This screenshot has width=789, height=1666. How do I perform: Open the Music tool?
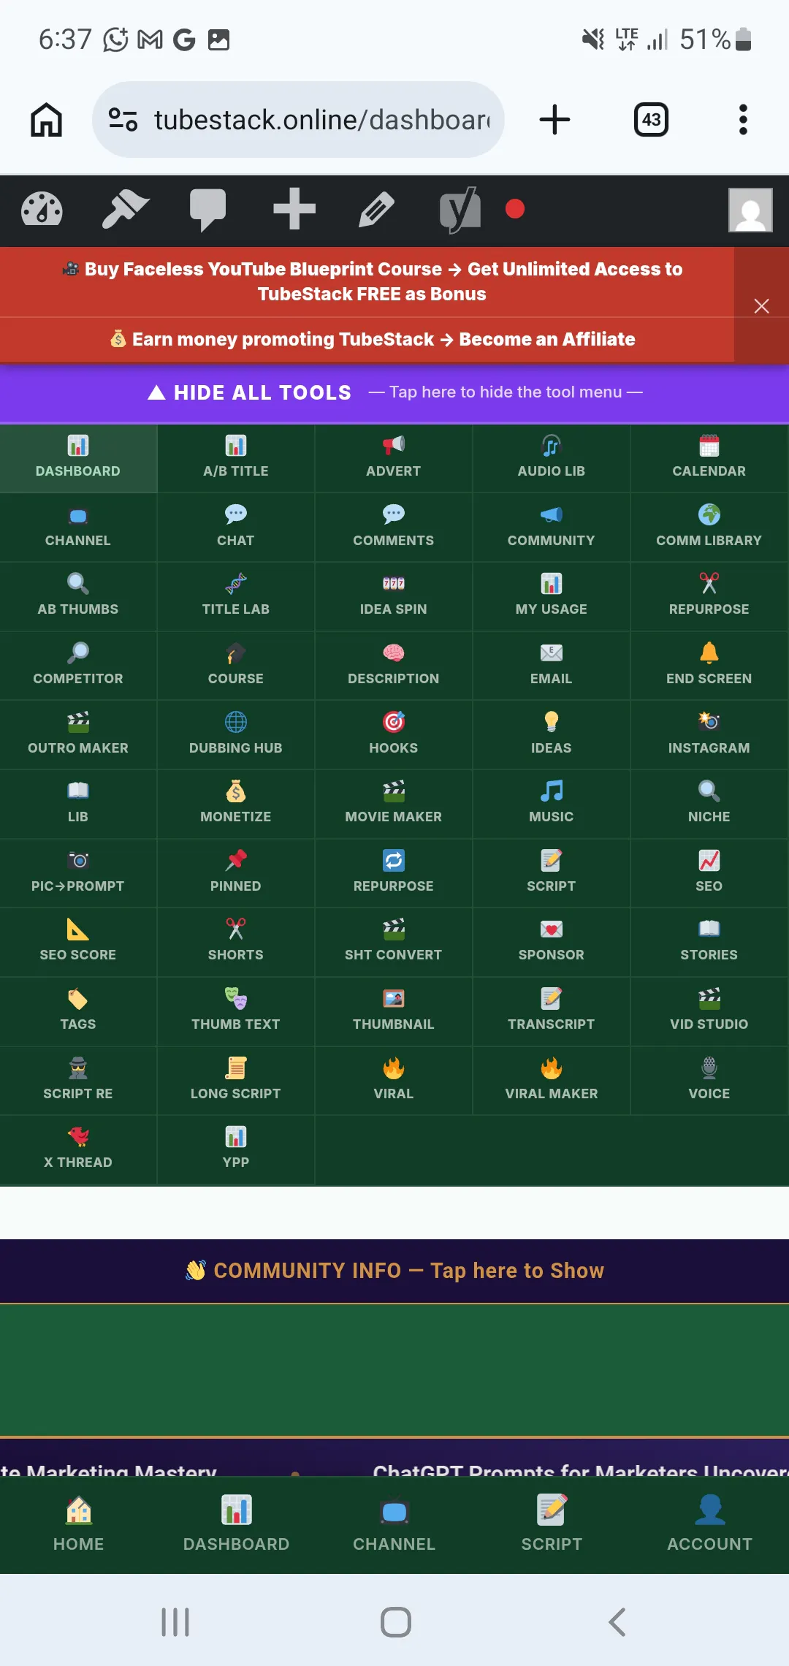(552, 804)
